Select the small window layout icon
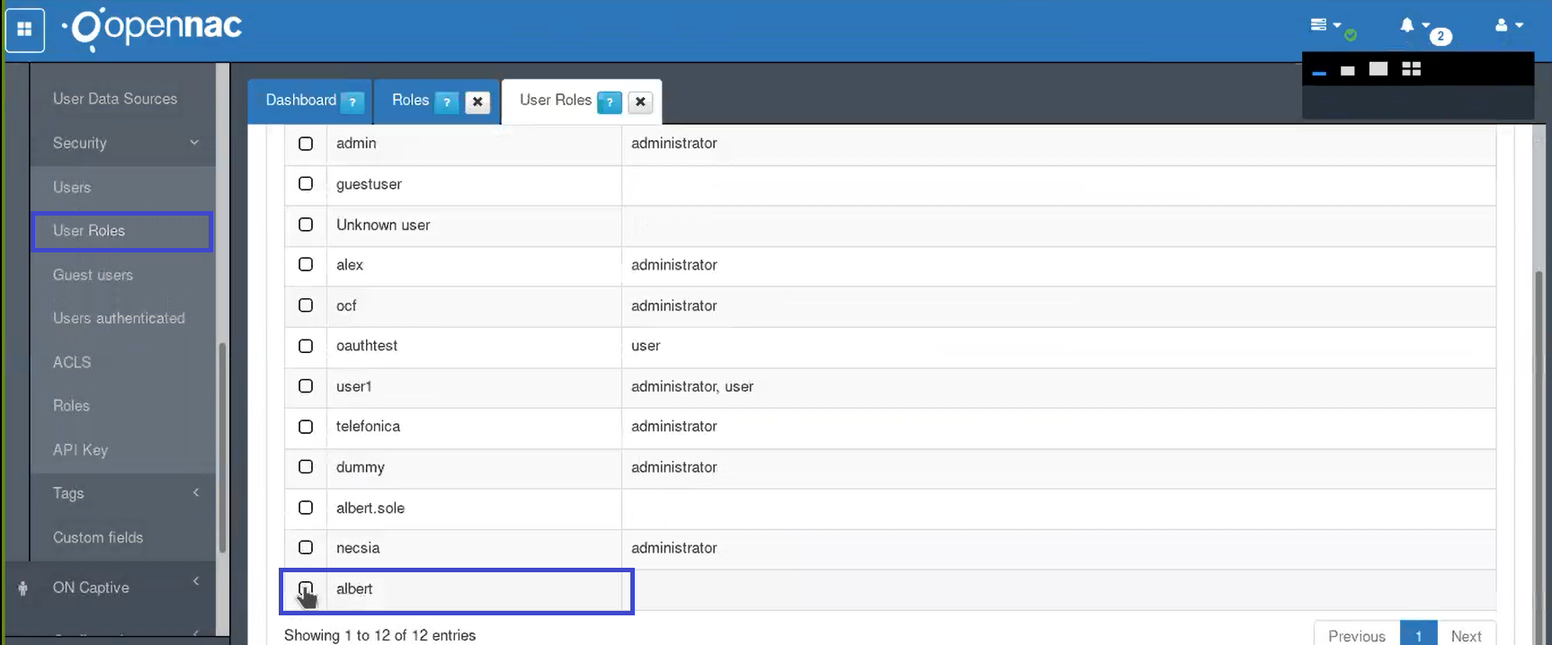 click(x=1347, y=71)
